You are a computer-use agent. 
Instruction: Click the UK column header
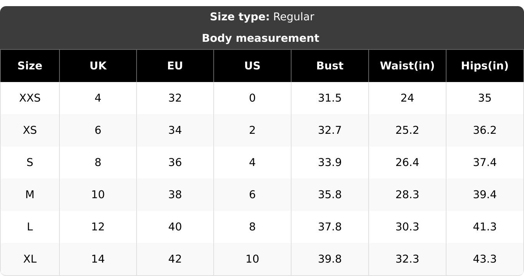(x=98, y=66)
